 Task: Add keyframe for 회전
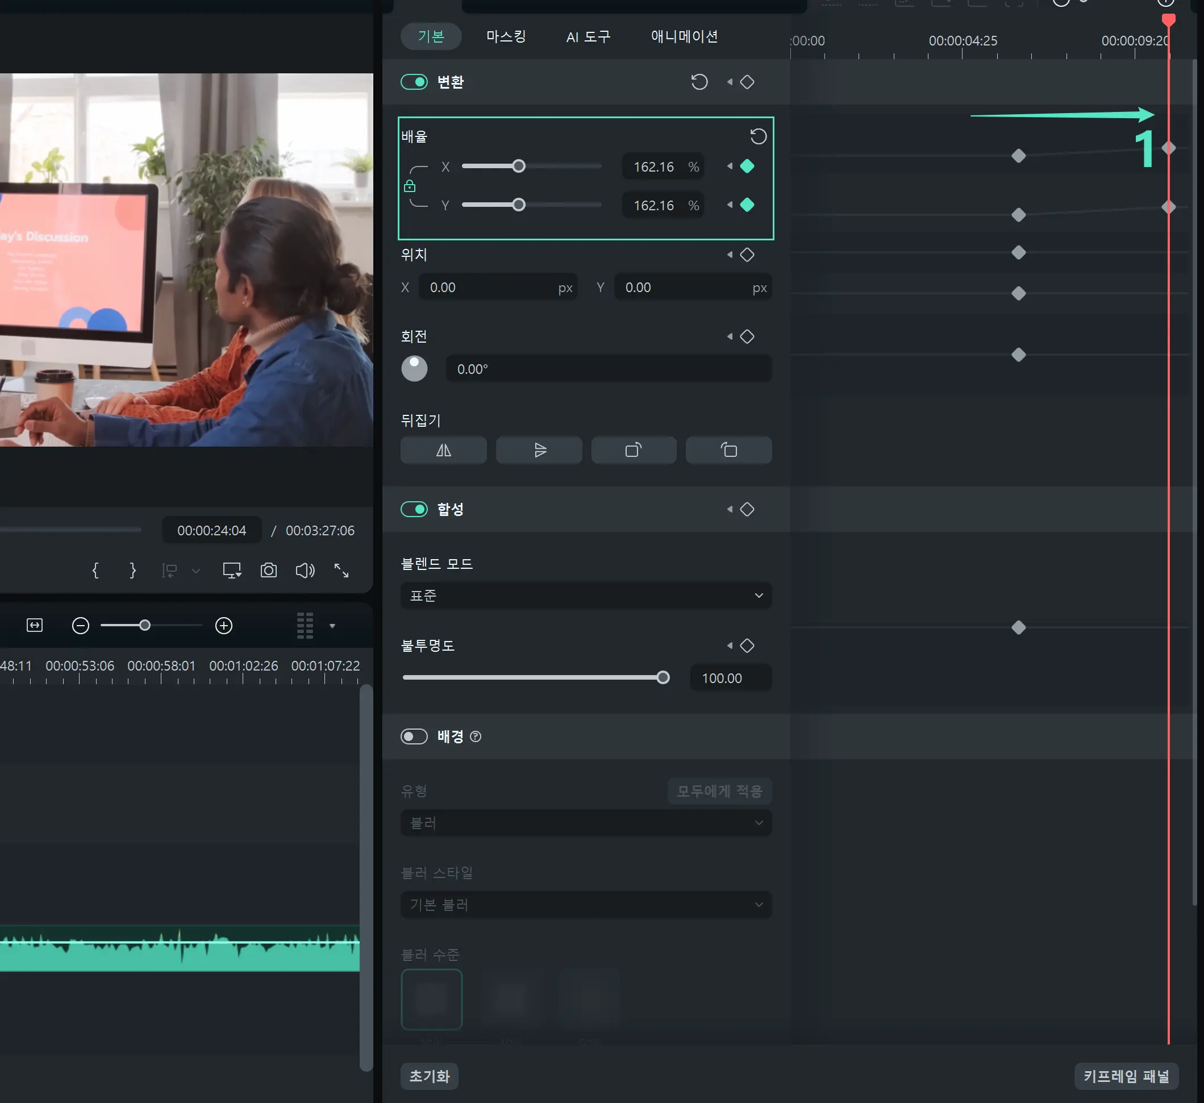[x=747, y=336]
